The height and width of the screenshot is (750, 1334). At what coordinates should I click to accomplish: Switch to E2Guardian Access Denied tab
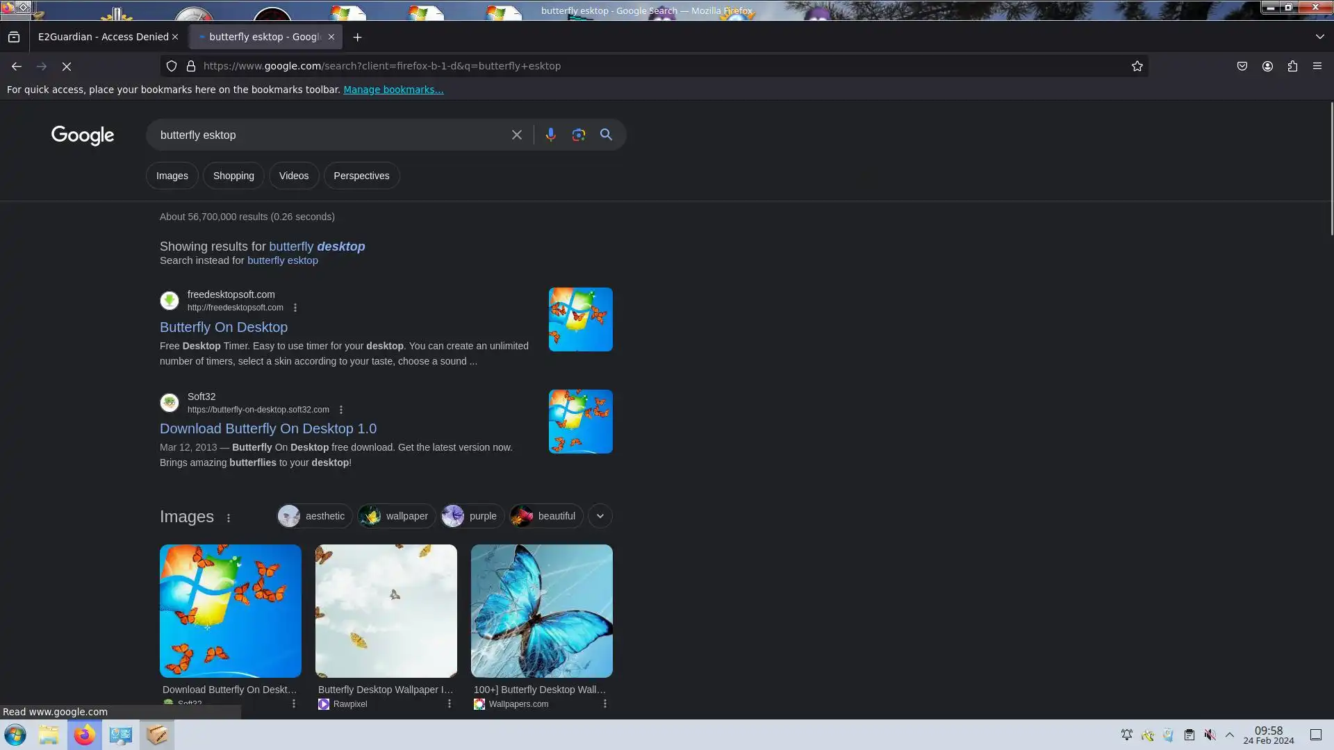click(103, 37)
